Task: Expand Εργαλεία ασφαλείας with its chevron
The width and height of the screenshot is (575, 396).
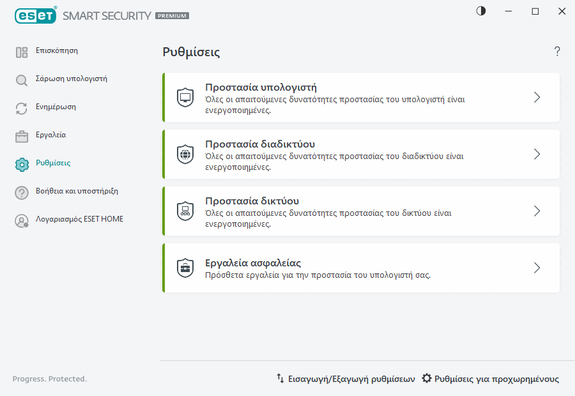Action: pos(537,268)
